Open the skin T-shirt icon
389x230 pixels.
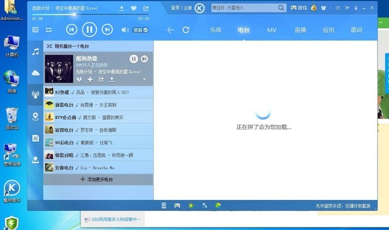324,8
